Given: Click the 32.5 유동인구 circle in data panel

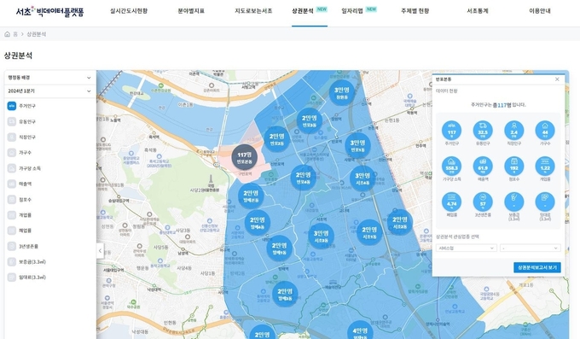Looking at the screenshot, I should pos(483,131).
